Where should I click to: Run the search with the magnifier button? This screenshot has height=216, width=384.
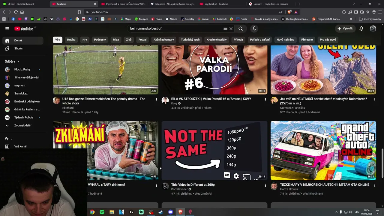pyautogui.click(x=241, y=28)
